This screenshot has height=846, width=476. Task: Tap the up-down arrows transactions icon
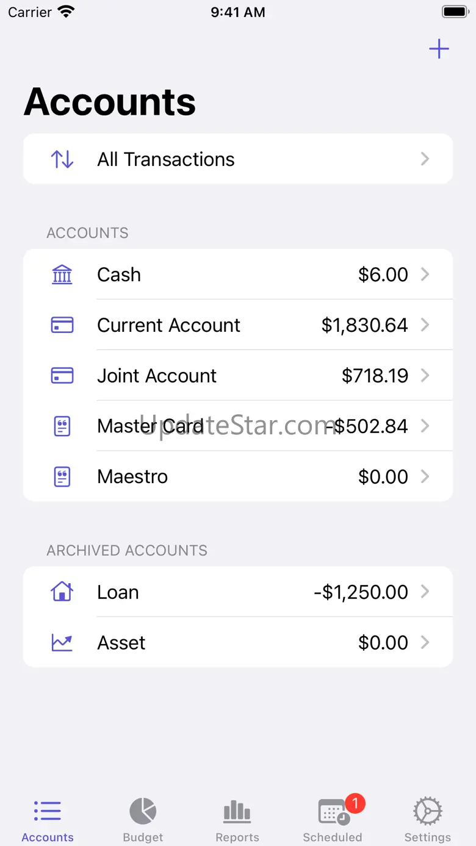click(62, 159)
